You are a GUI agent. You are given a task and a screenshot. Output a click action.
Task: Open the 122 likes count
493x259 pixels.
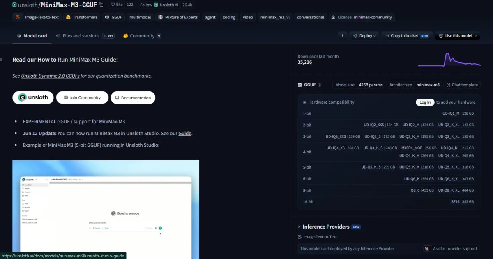tap(130, 5)
